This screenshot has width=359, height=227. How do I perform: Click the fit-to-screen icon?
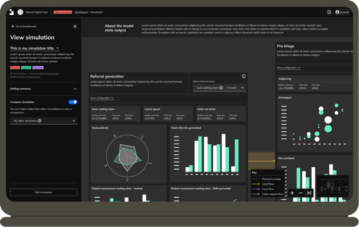(x=309, y=193)
